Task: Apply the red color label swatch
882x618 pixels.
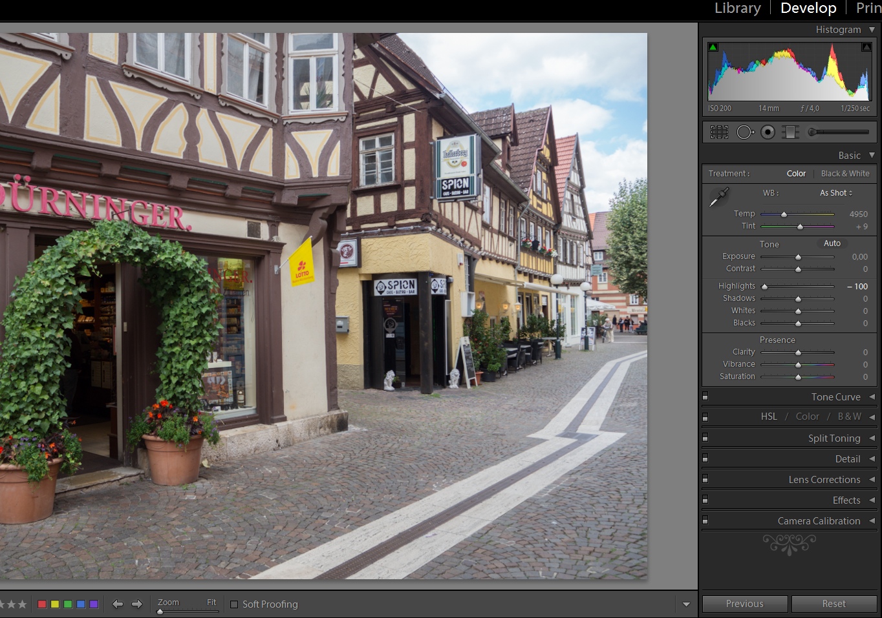Action: (x=42, y=604)
